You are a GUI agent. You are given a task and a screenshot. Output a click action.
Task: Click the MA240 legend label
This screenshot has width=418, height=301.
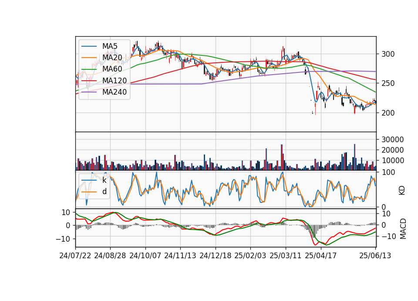coord(115,92)
